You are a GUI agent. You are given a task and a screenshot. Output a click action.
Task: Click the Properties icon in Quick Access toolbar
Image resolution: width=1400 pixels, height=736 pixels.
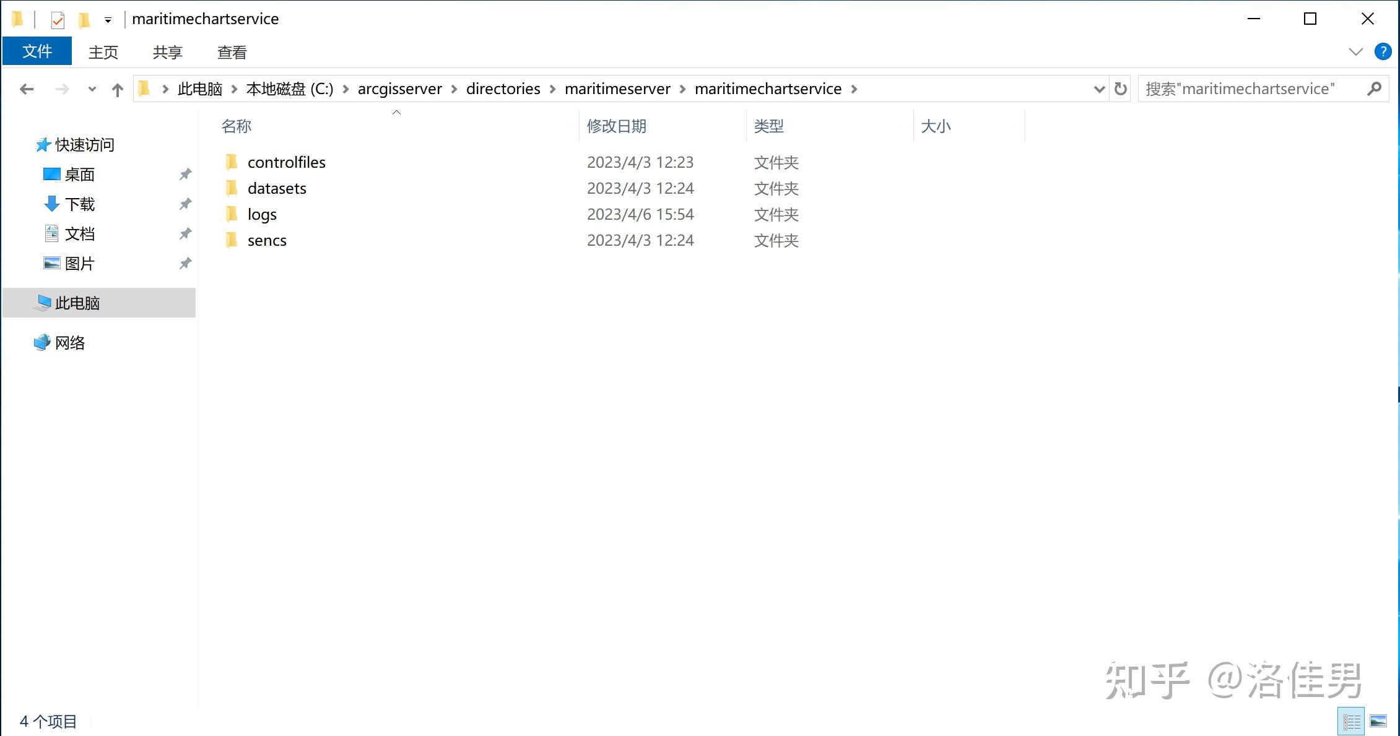point(58,19)
